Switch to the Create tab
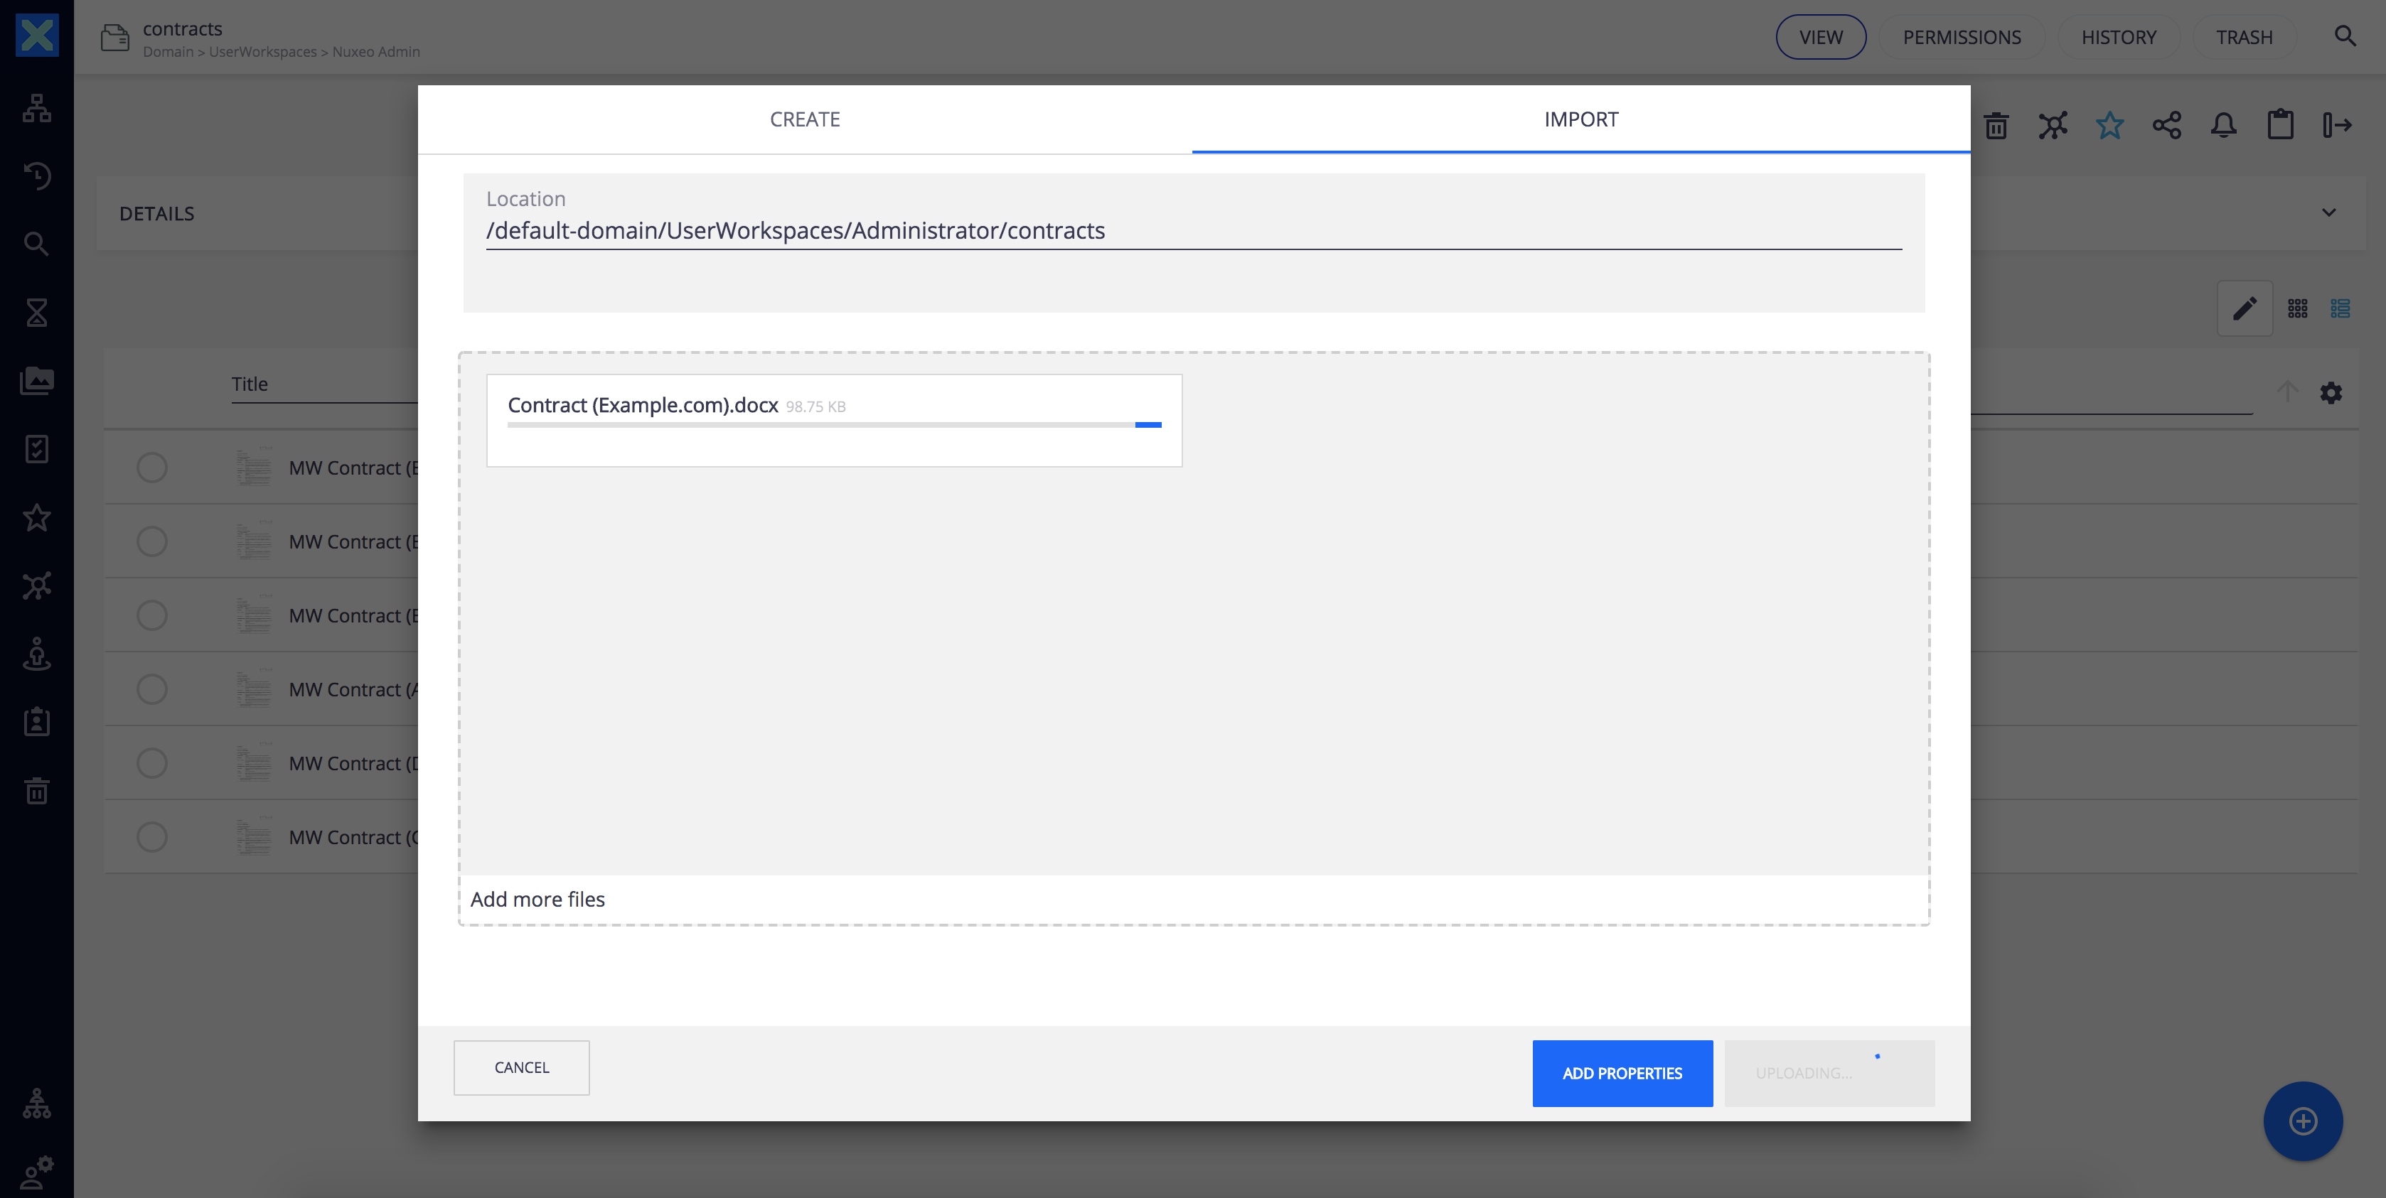Screen dimensions: 2386x1198 coord(804,119)
